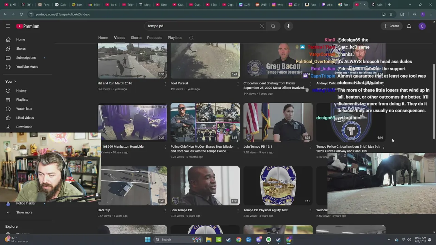The image size is (436, 245).
Task: Open options for UAS Clip video
Action: pos(165,211)
